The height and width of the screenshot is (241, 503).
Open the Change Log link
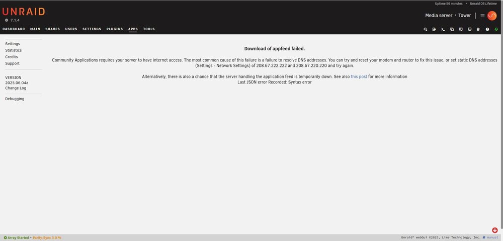point(16,88)
